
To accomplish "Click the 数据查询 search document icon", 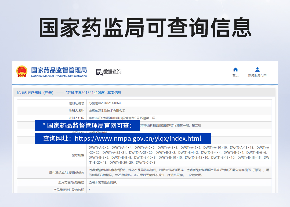I will [100, 72].
